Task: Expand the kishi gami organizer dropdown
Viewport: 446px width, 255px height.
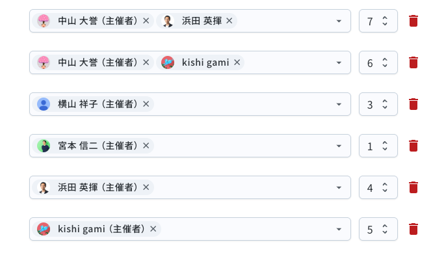Action: click(339, 229)
